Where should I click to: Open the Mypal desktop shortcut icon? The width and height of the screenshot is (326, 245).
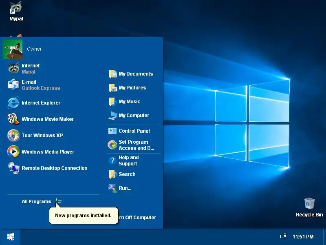pos(16,11)
